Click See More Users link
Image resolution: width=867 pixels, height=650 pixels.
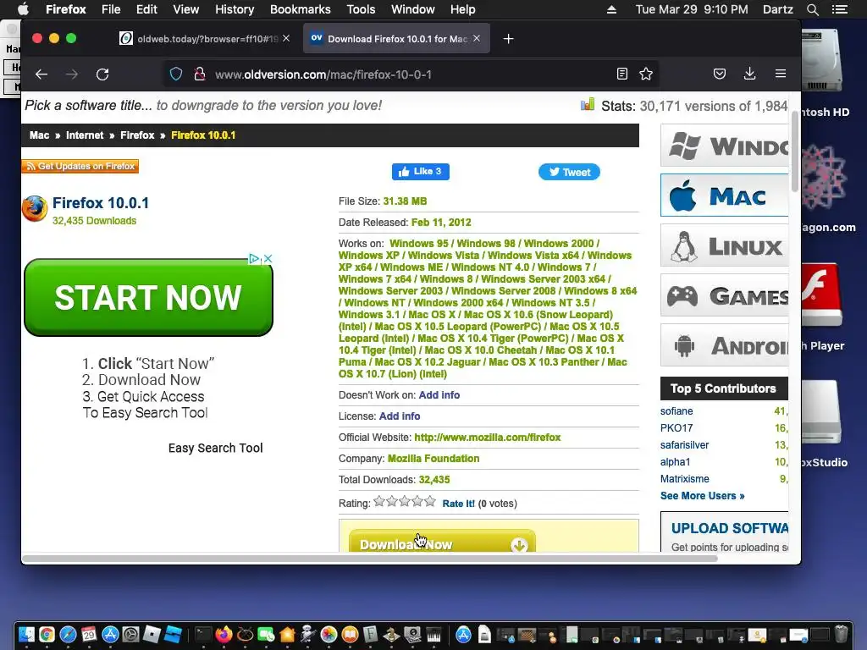coord(702,496)
